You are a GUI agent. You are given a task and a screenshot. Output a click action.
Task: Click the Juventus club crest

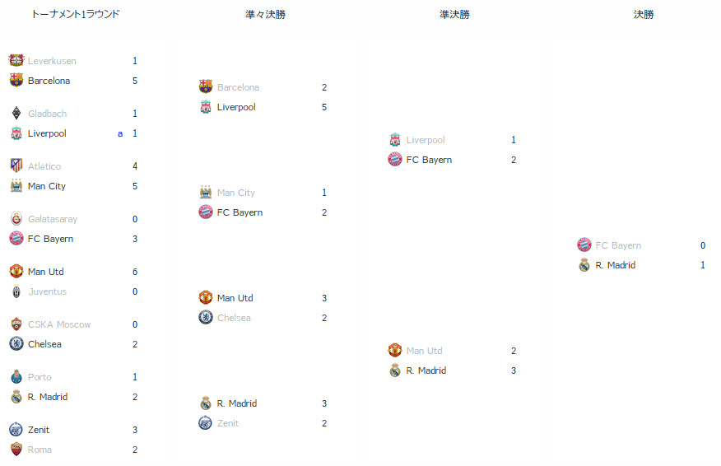pyautogui.click(x=16, y=291)
